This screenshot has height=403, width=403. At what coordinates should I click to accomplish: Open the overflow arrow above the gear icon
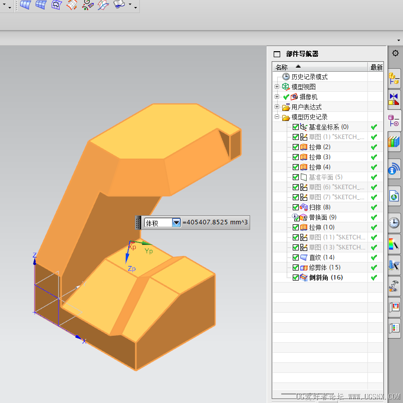(x=398, y=41)
